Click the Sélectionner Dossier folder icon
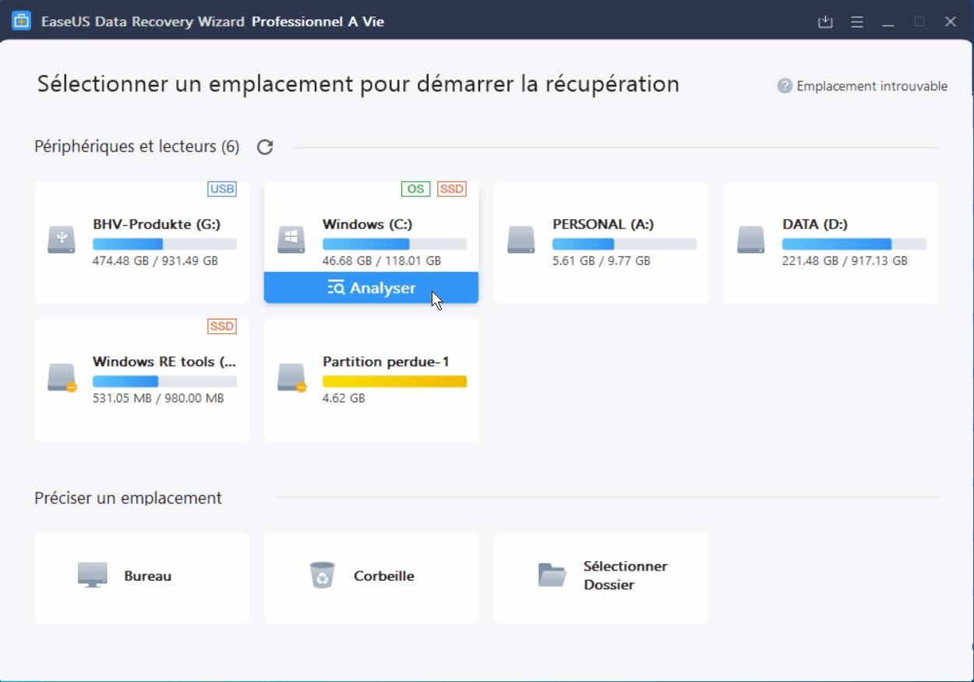Image resolution: width=974 pixels, height=682 pixels. click(552, 575)
